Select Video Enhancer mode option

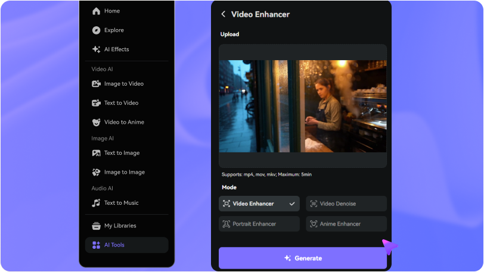pyautogui.click(x=259, y=204)
